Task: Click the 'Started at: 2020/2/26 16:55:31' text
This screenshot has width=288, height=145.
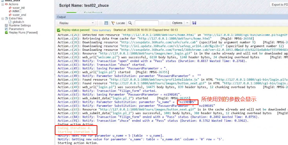Action: pos(132,30)
